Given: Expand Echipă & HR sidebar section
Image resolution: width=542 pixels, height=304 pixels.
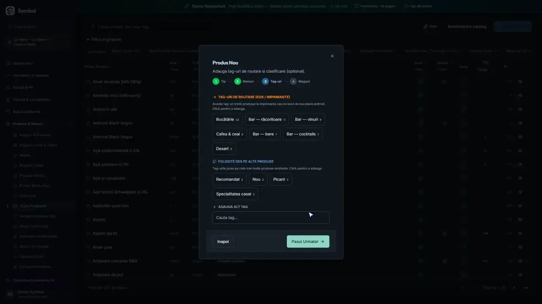Looking at the screenshot, I should click(38, 87).
